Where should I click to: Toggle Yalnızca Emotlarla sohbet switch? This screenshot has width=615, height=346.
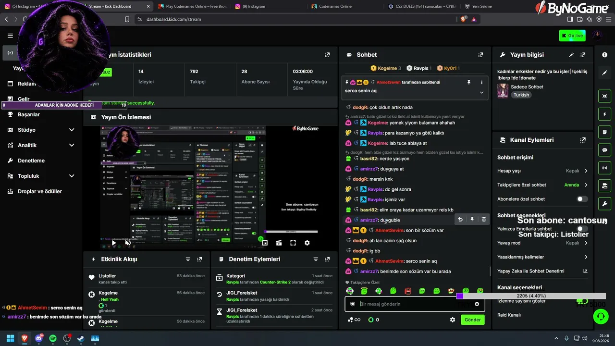(582, 229)
